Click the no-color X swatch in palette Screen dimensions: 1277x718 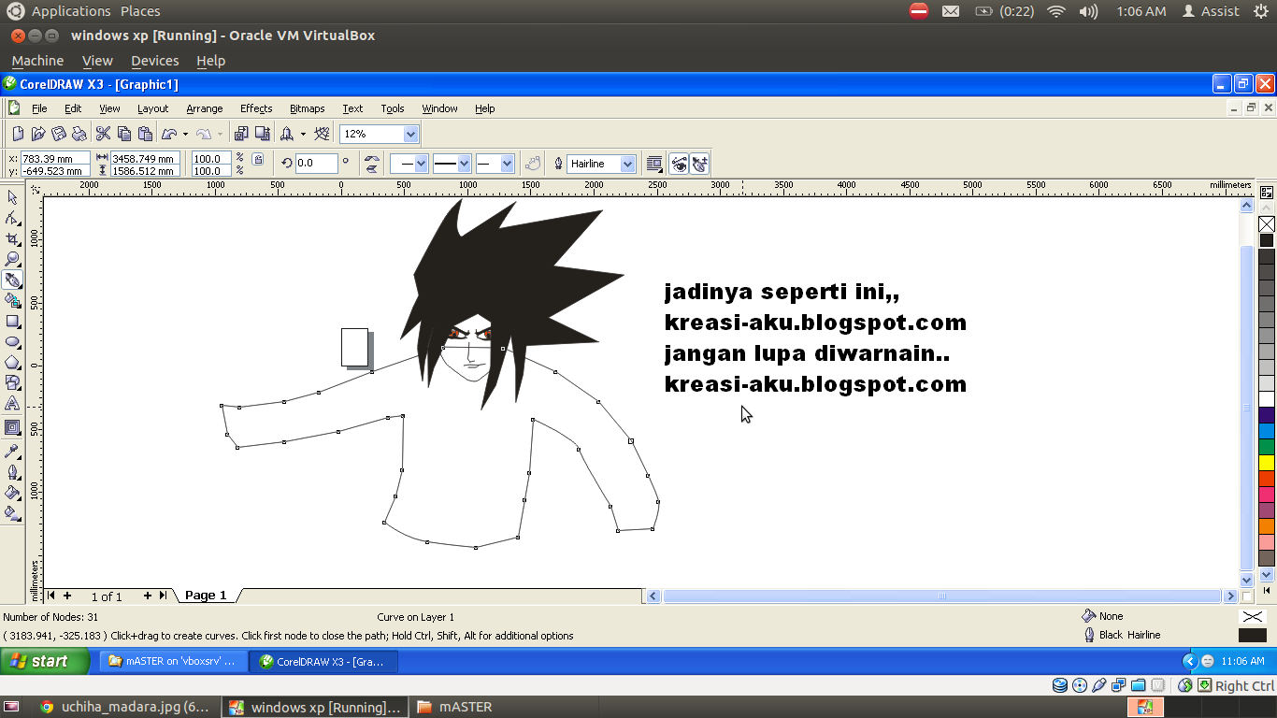point(1267,224)
